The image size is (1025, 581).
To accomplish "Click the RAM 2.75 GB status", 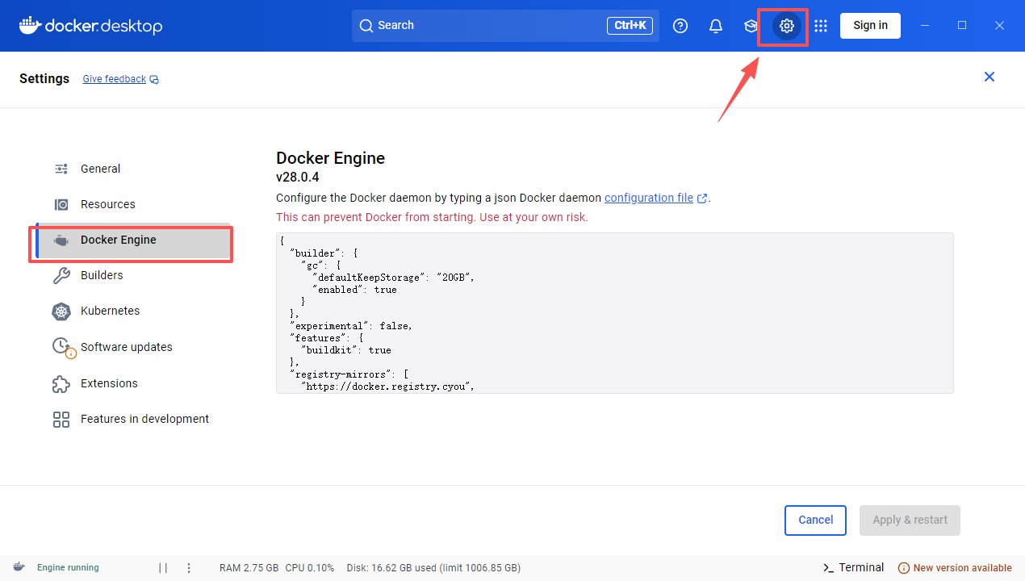I will pos(249,568).
